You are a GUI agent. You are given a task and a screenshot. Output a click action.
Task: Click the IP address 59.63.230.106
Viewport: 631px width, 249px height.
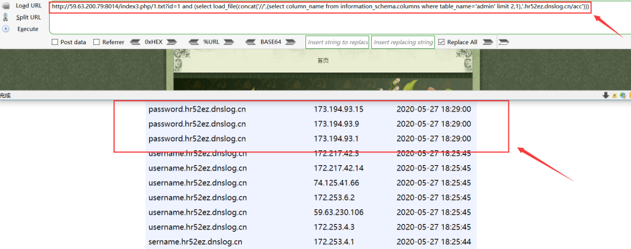pyautogui.click(x=338, y=212)
